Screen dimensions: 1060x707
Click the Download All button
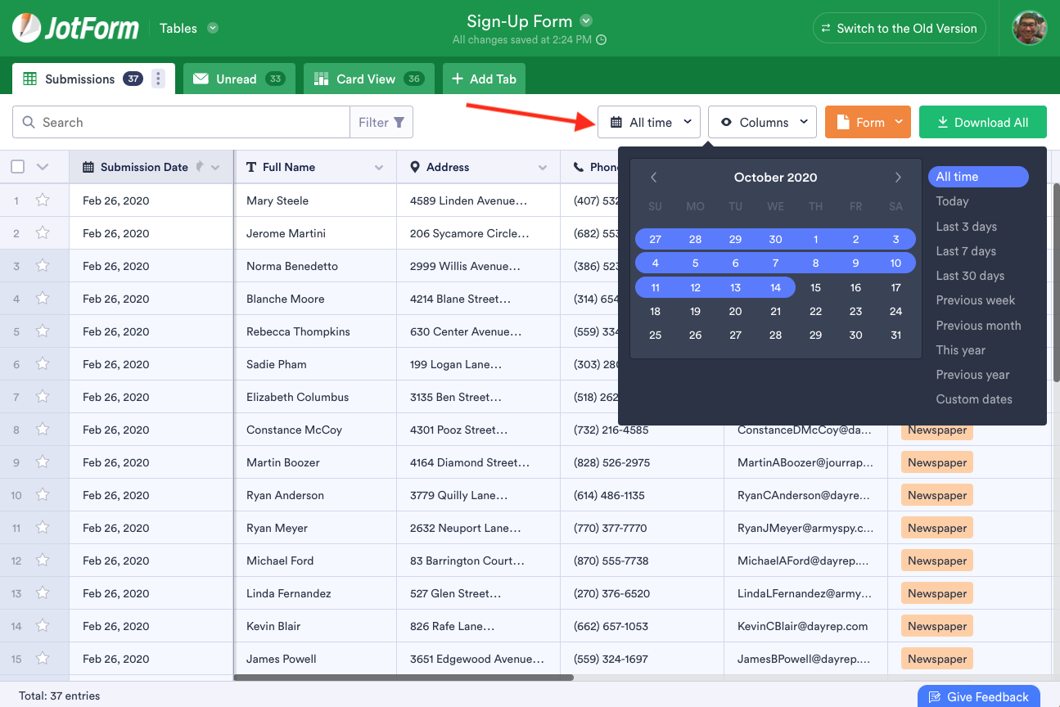coord(982,123)
